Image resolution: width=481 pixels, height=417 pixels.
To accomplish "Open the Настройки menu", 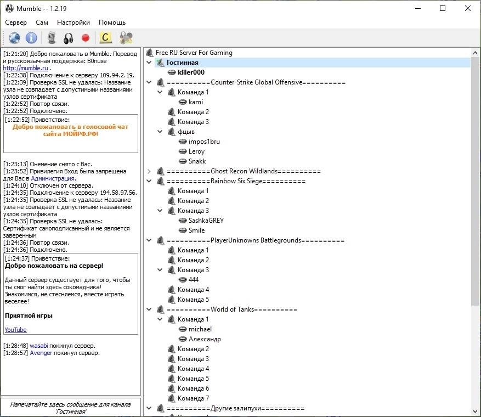I will (x=73, y=22).
